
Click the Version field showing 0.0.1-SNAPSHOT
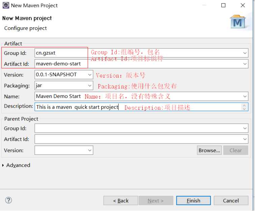[x=64, y=75]
